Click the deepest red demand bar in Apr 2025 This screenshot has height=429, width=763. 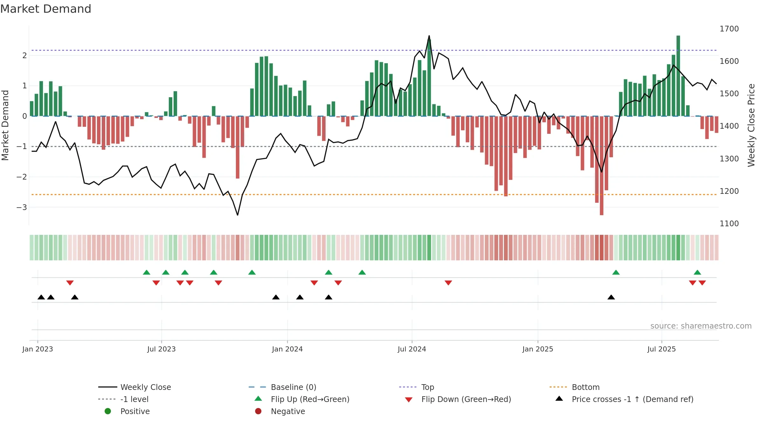pos(601,166)
